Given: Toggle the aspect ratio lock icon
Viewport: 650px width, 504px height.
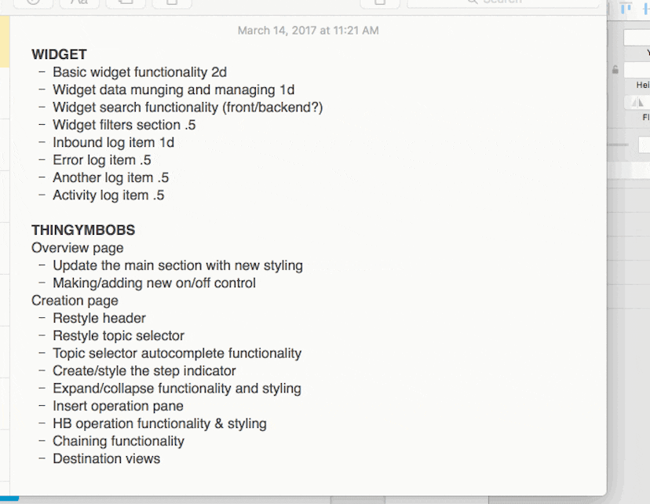Looking at the screenshot, I should click(x=615, y=70).
